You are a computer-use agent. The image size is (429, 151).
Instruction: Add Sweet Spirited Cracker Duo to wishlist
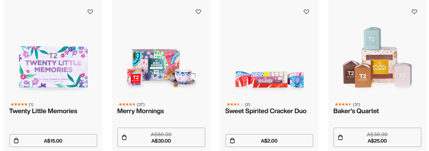[306, 12]
